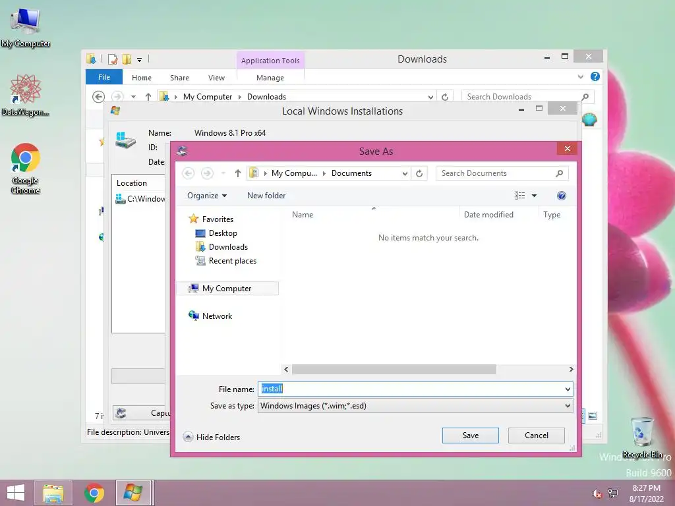Click the horizontal scrollbar in file list

pyautogui.click(x=394, y=370)
